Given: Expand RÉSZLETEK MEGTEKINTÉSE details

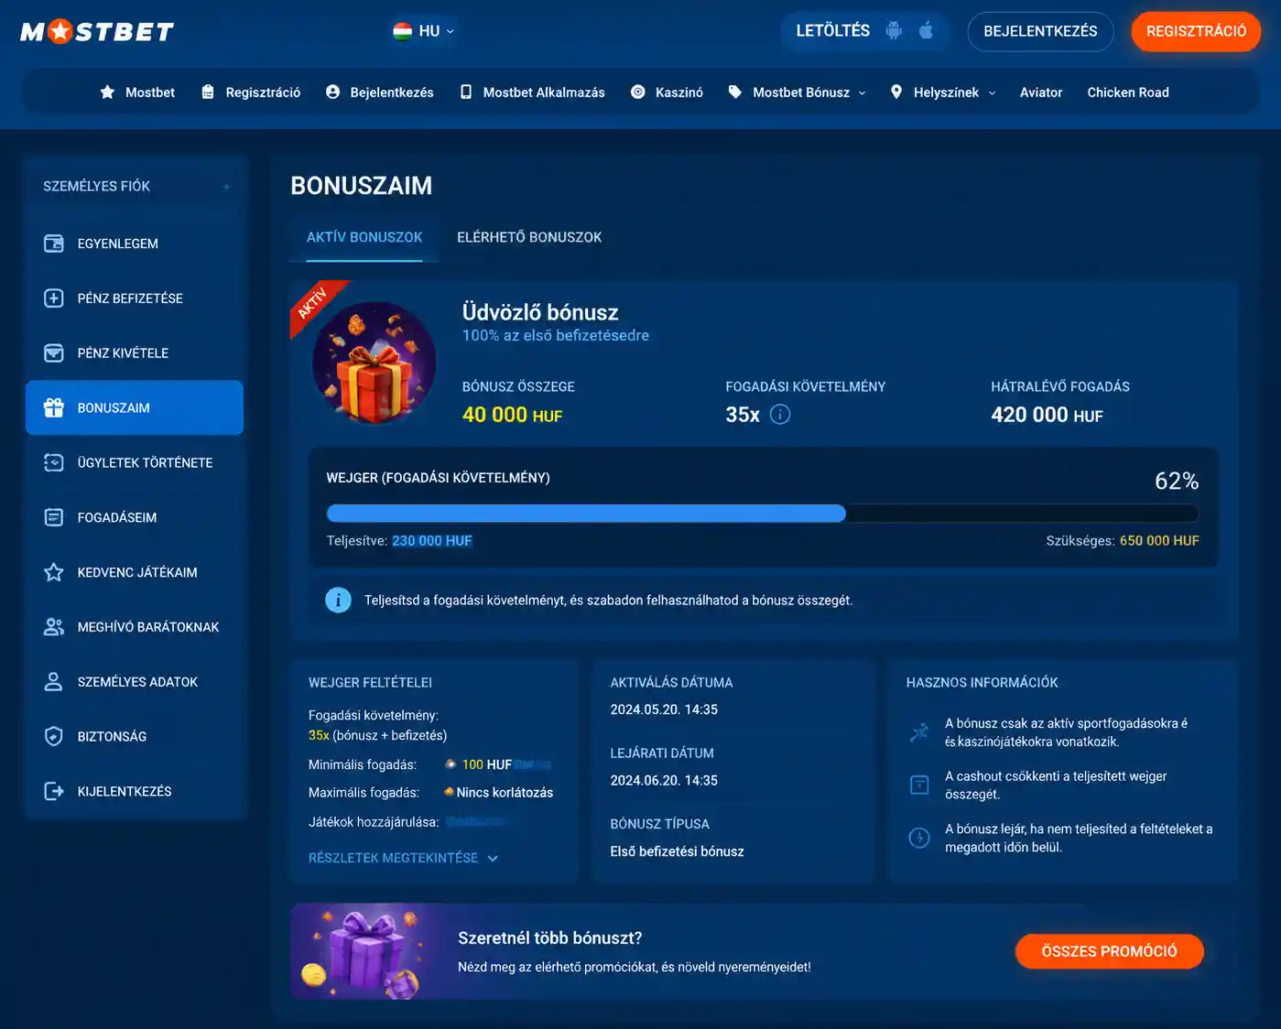Looking at the screenshot, I should point(404,858).
